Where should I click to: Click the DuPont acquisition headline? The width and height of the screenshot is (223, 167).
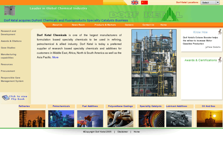[x=66, y=20]
